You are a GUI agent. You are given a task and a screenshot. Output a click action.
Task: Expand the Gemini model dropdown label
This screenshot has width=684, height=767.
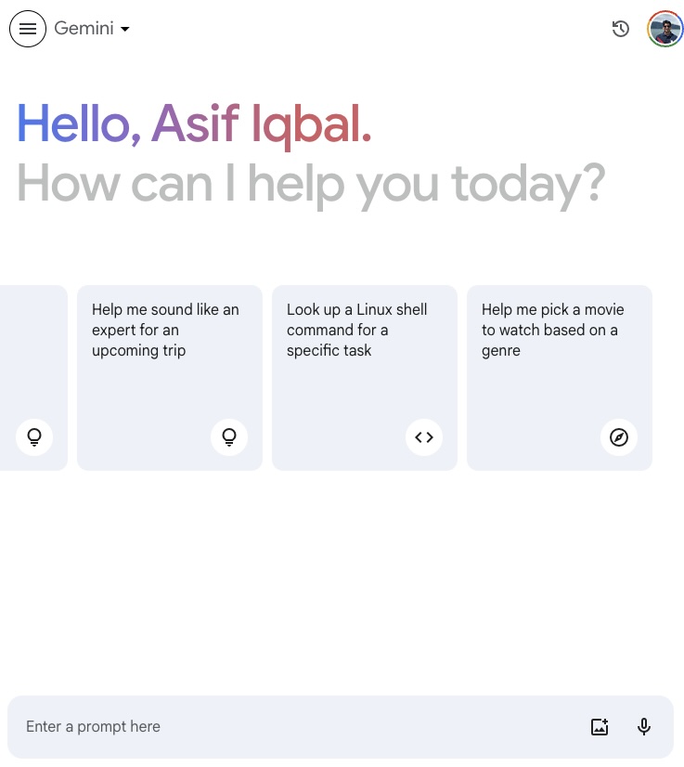click(84, 29)
